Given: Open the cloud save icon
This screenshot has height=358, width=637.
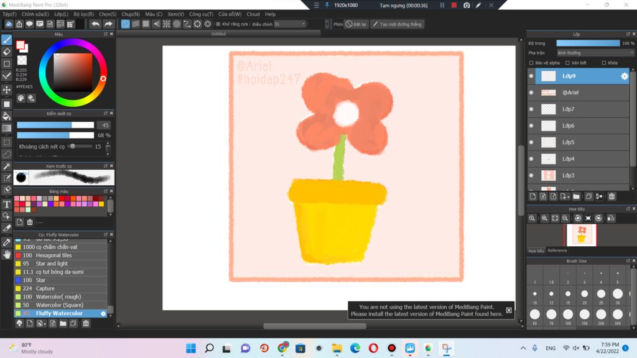Looking at the screenshot, I should (x=9, y=24).
